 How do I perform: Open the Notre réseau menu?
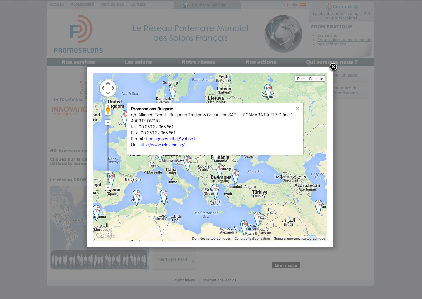[x=198, y=62]
